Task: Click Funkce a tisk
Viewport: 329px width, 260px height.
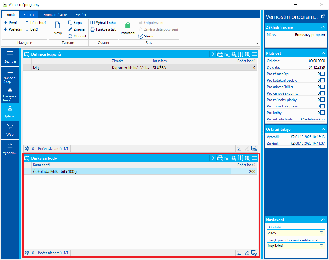Action: point(103,29)
